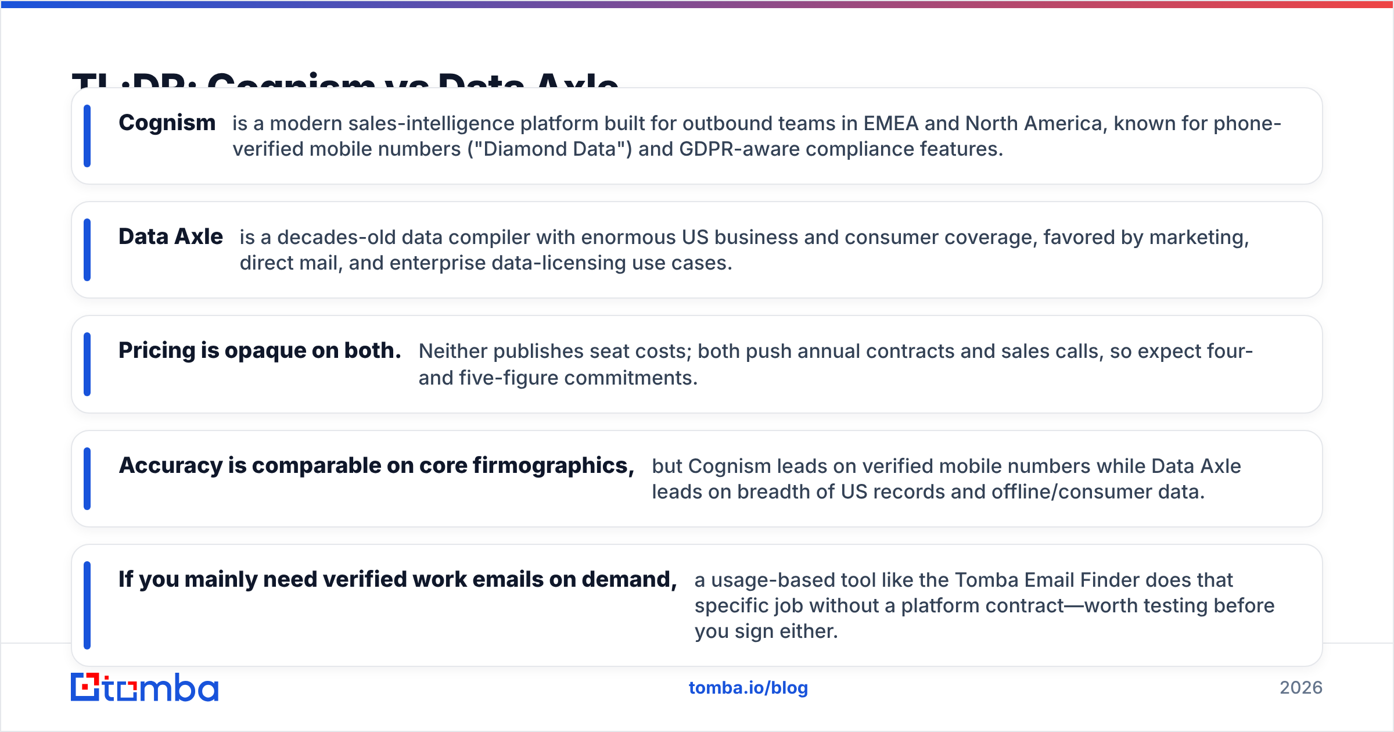1394x732 pixels.
Task: Click the Data Axle description about direct mail
Action: [744, 250]
